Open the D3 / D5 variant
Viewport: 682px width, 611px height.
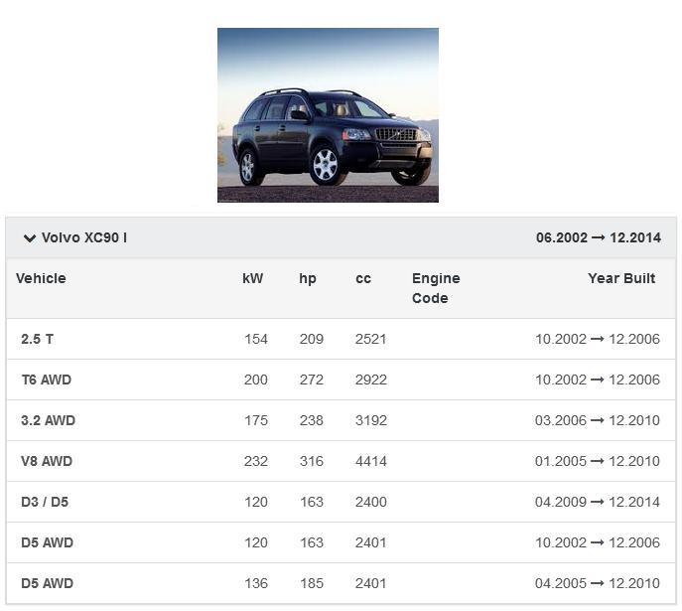[x=45, y=502]
